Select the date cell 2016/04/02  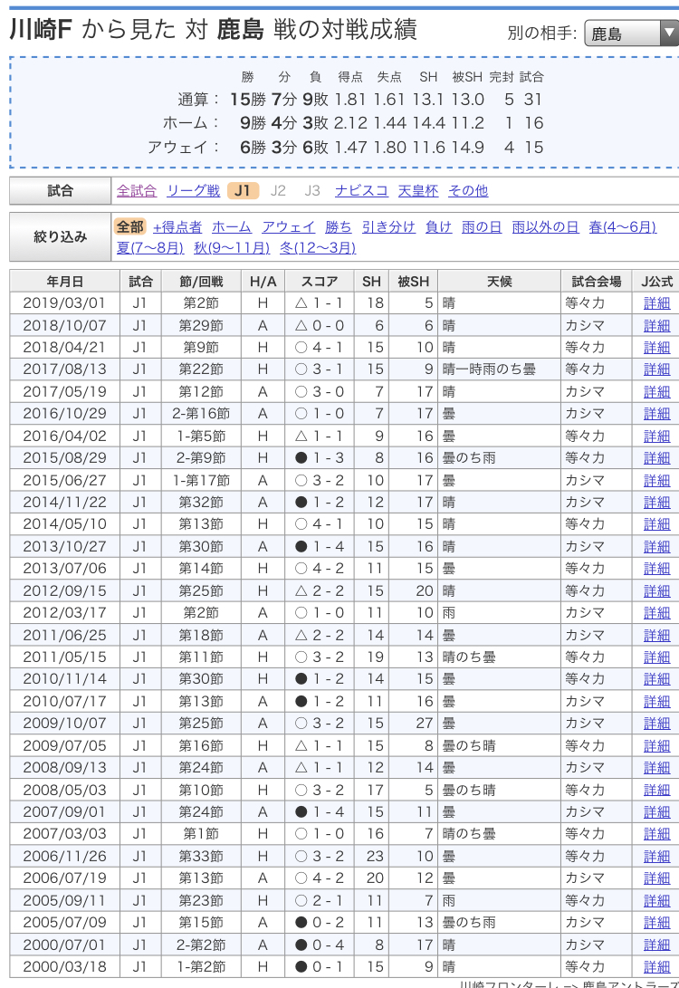(65, 436)
